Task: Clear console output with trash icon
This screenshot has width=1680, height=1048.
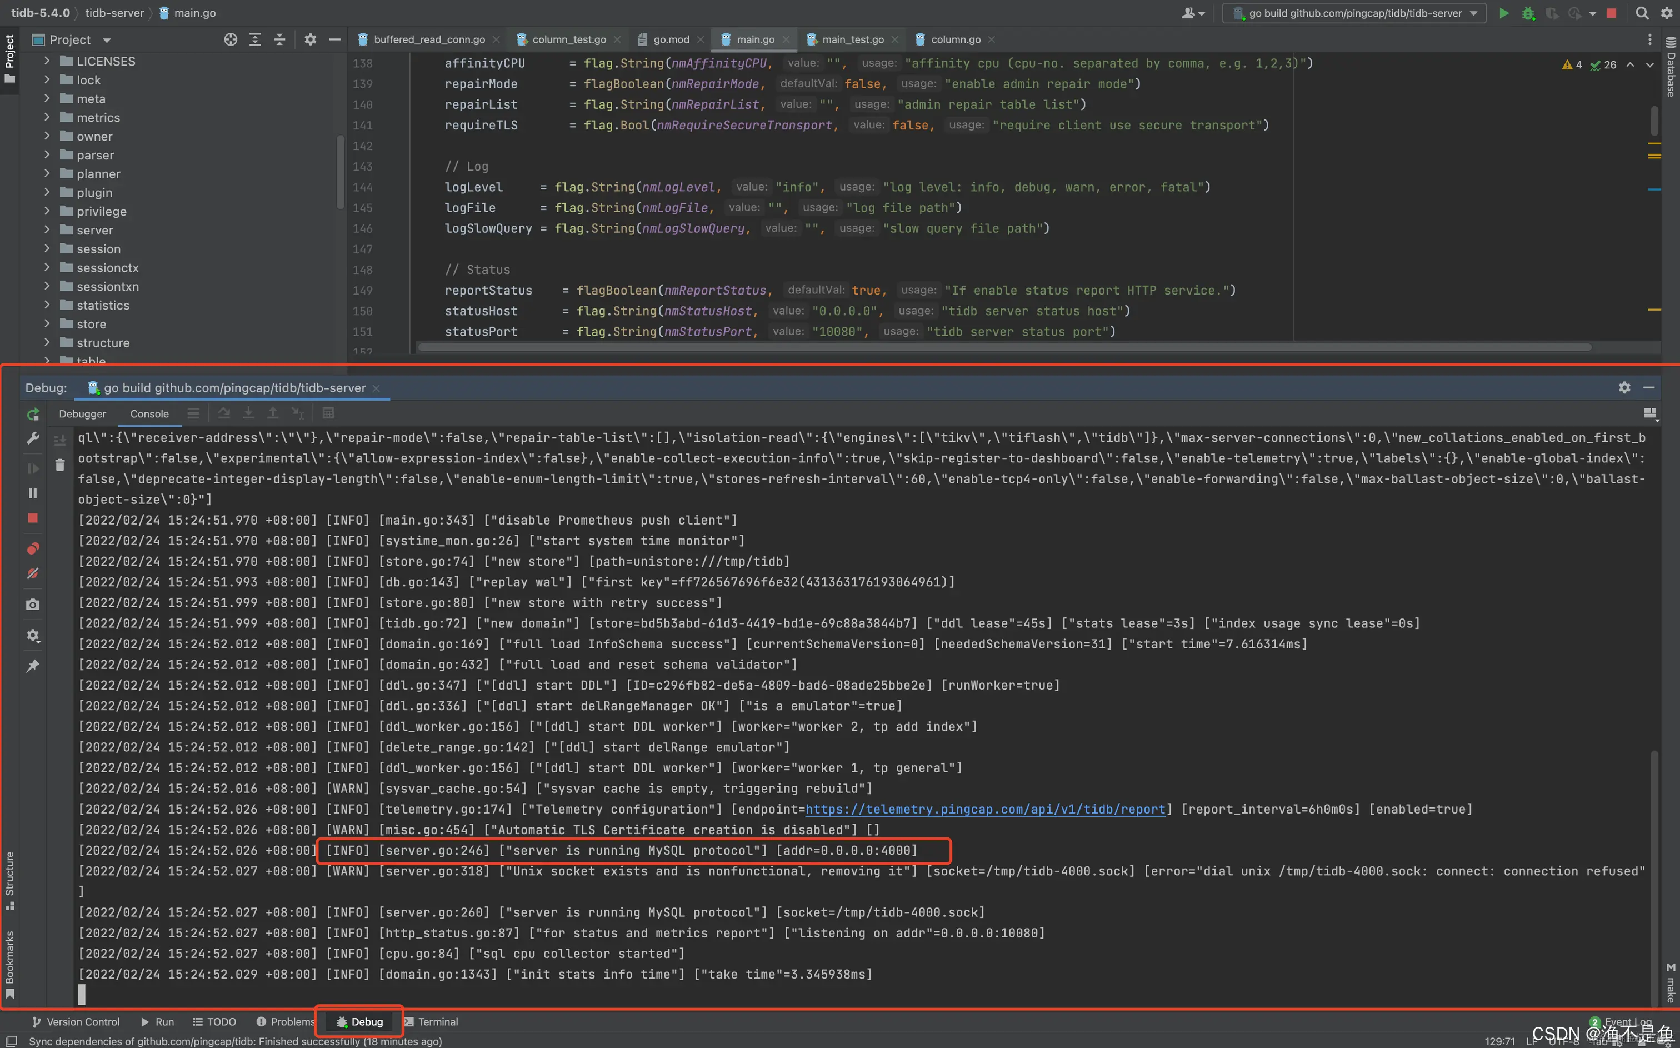Action: (x=60, y=465)
